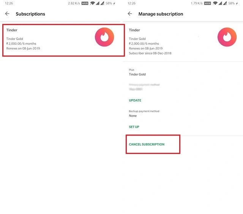
Task: Tap VoLTE indicator in left status bar
Action: click(85, 3)
